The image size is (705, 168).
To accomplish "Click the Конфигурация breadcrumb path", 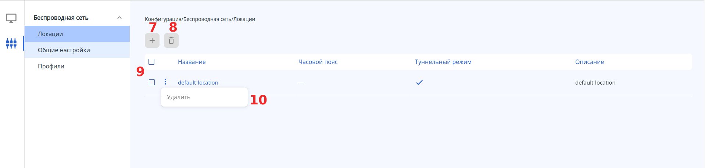I will [163, 19].
